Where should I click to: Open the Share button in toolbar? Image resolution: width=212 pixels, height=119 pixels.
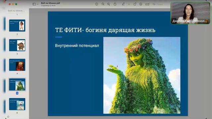click(115, 4)
